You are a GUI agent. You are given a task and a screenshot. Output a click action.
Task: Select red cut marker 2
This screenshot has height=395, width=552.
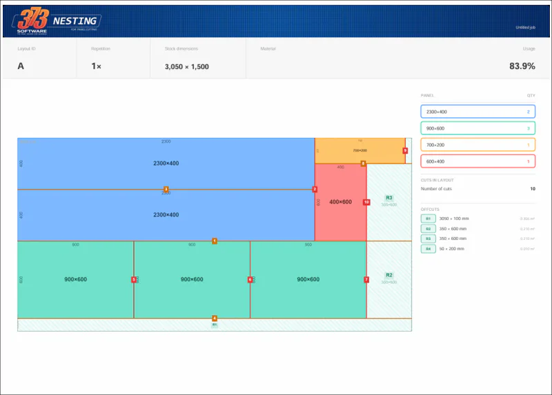click(x=315, y=190)
